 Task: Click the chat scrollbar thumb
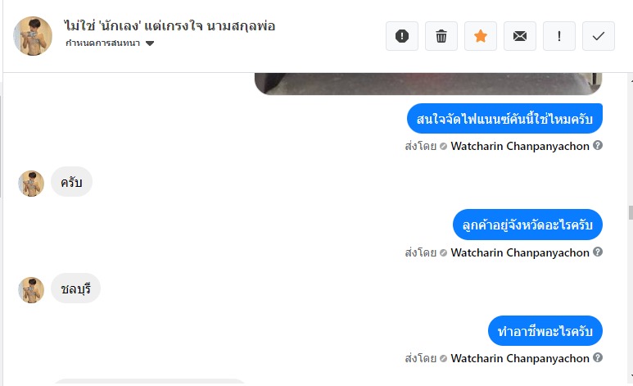tap(631, 212)
